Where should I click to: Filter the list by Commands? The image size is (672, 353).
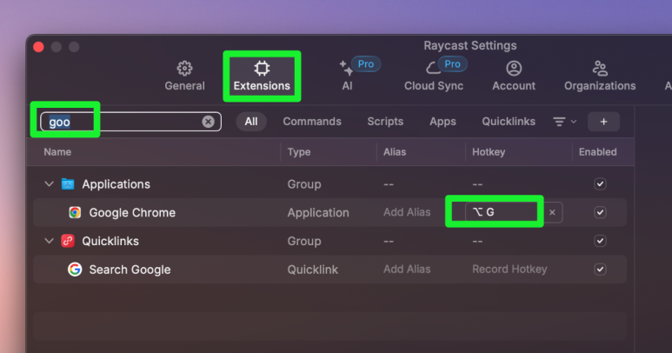pos(312,122)
